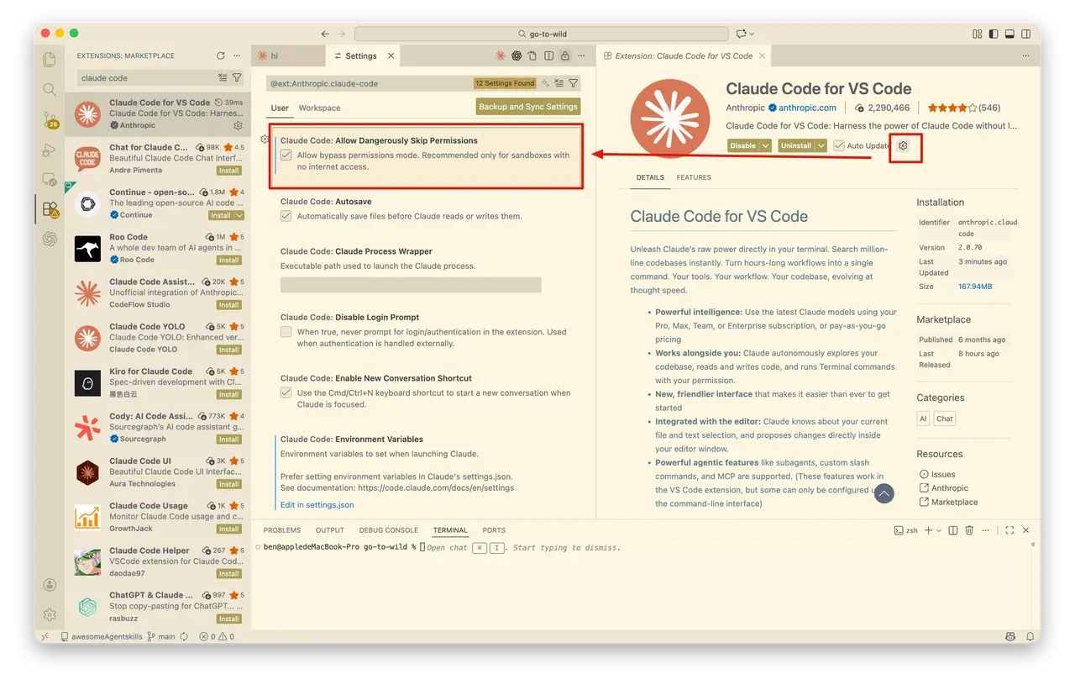Open the Extensions view in activity bar
Image resolution: width=1075 pixels, height=690 pixels.
(50, 208)
